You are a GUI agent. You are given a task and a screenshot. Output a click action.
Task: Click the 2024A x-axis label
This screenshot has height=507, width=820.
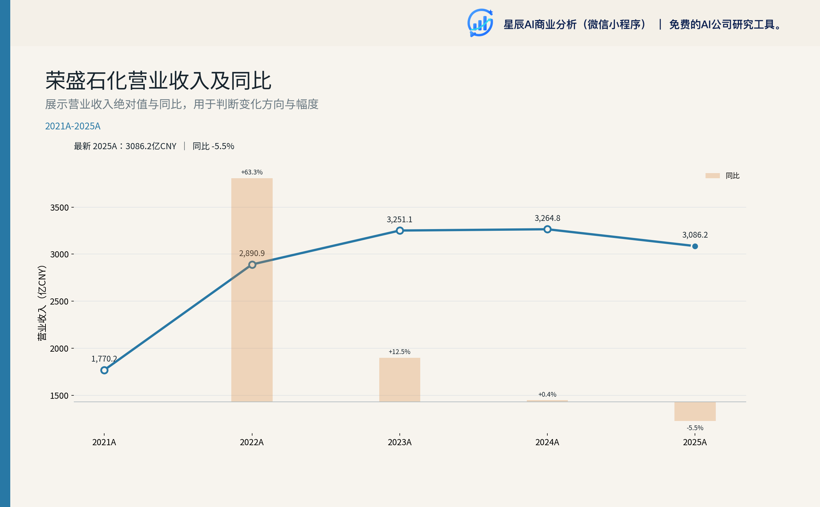point(547,442)
